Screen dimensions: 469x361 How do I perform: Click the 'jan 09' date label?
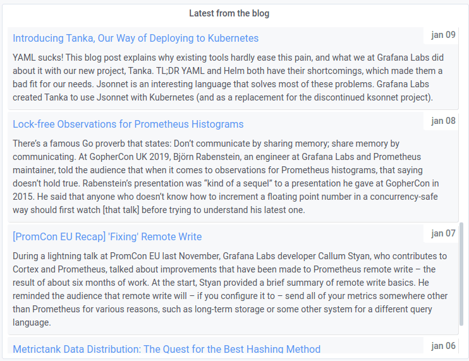click(x=443, y=35)
